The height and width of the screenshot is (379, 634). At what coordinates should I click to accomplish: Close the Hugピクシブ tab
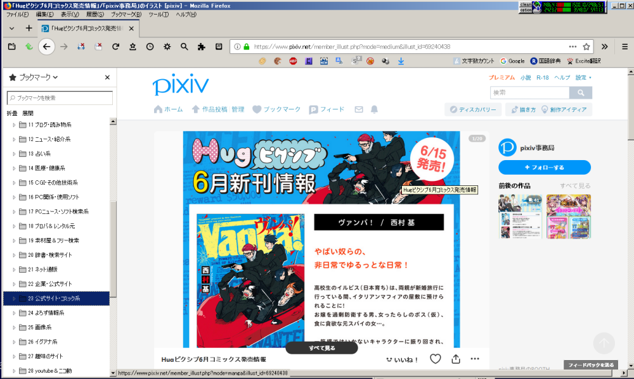[131, 28]
